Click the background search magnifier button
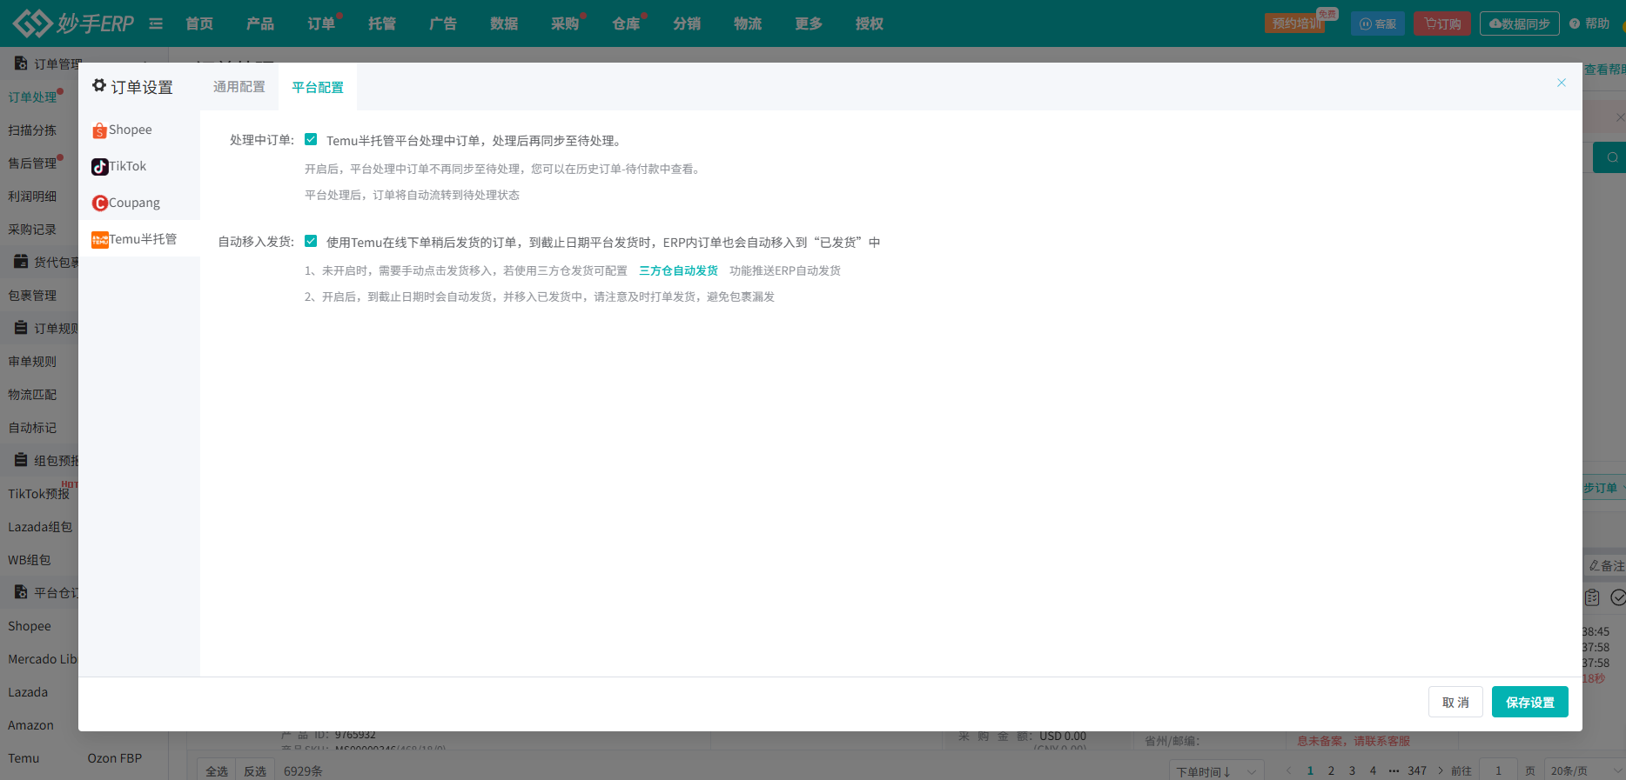 (1612, 157)
